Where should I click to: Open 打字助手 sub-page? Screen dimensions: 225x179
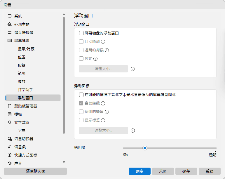[33, 90]
